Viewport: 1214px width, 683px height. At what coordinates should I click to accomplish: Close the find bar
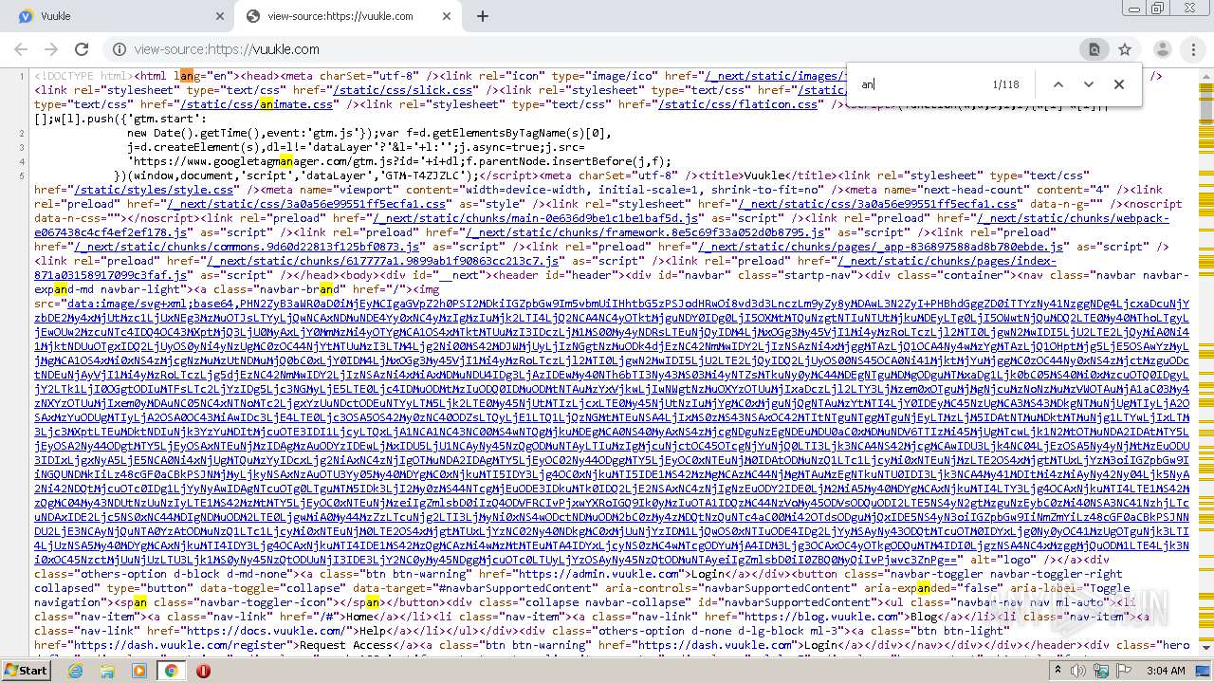tap(1119, 84)
